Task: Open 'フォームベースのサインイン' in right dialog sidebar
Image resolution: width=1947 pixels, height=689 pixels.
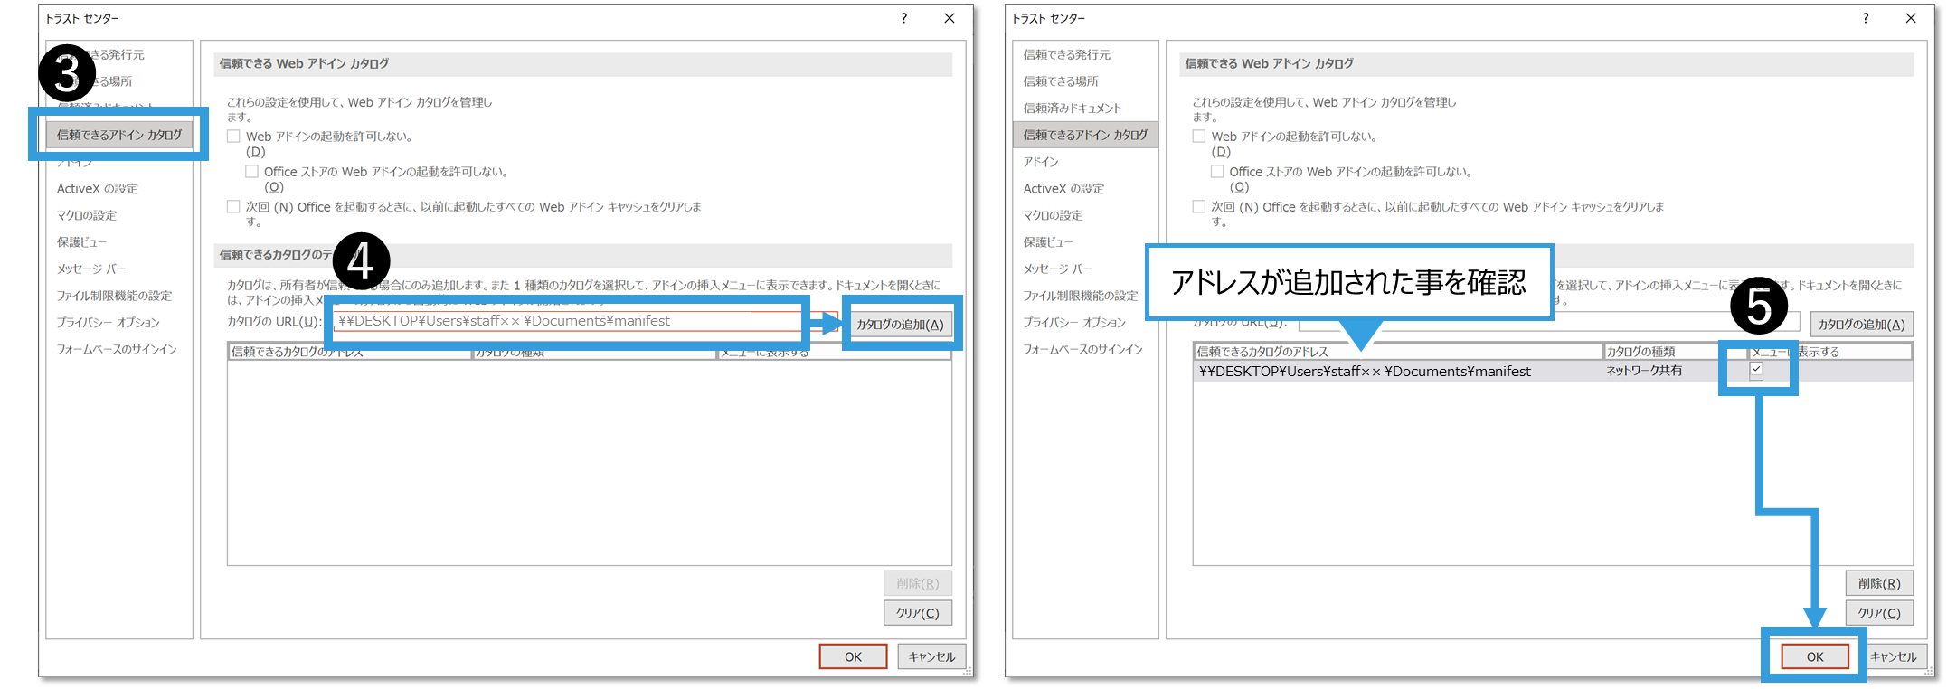Action: [1082, 349]
